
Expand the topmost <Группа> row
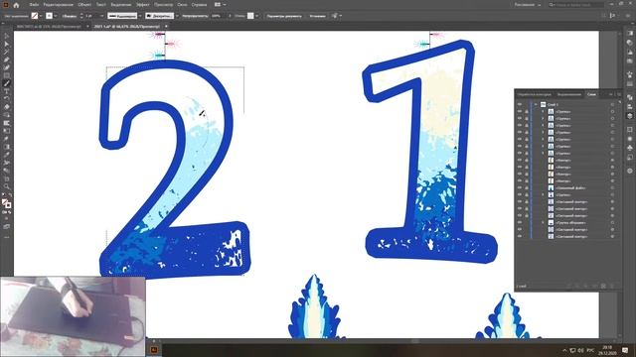[543, 111]
